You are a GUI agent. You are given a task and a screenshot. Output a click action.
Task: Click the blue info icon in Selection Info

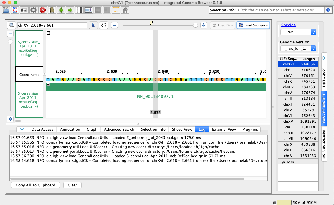click(x=328, y=10)
